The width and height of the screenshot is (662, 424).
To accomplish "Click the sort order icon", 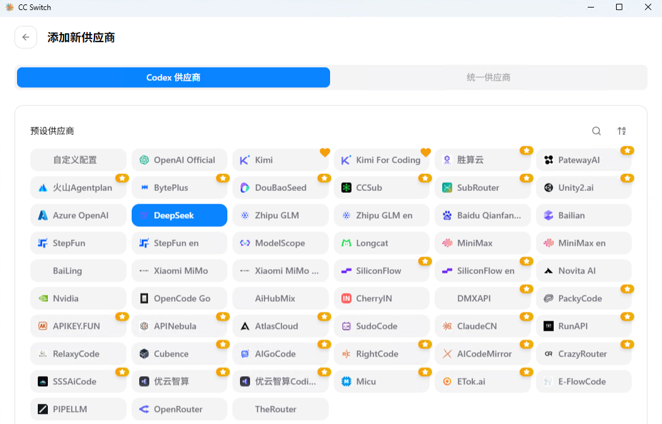I will point(622,131).
